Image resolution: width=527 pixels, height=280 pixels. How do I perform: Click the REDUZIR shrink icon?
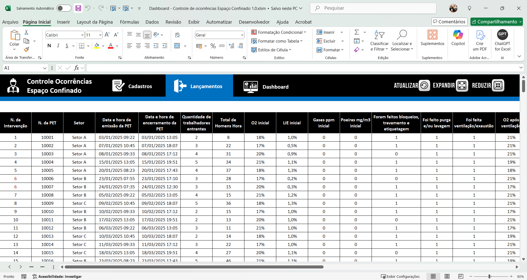coord(498,85)
